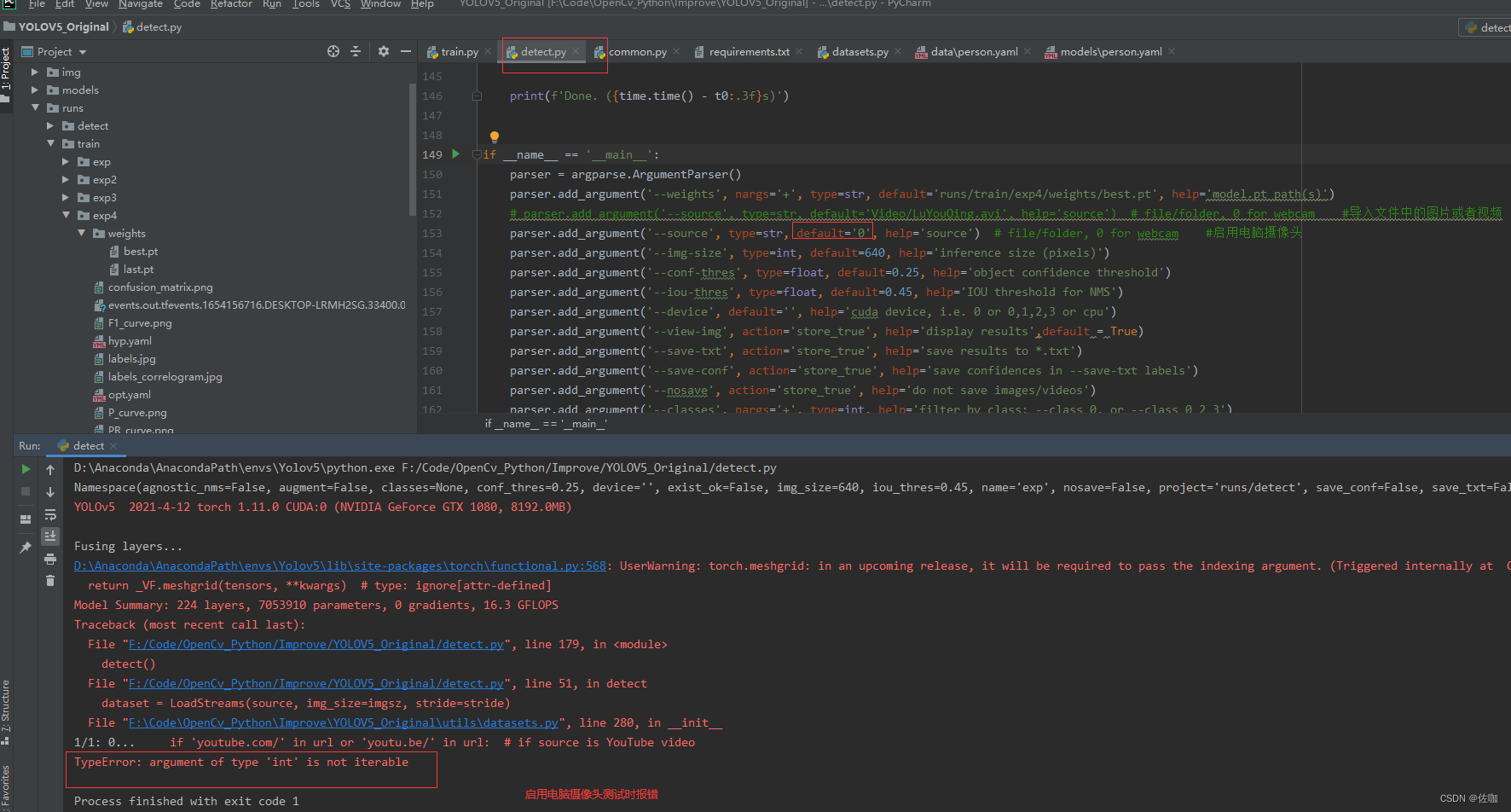The image size is (1511, 812).
Task: Click the if __name__ == '__main__' editor breadcrumb
Action: coord(546,424)
